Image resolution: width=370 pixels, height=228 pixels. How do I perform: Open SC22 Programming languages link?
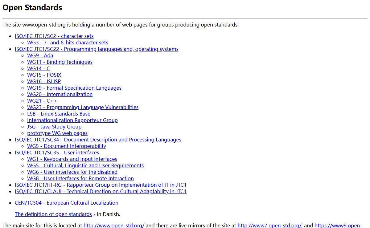(97, 49)
